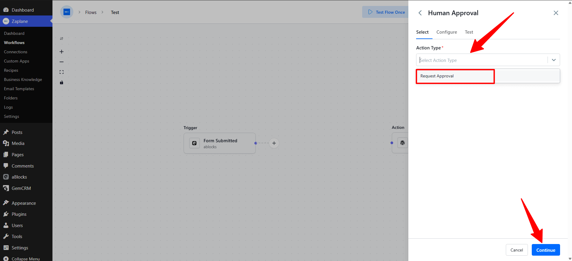Select the Form Submitted trigger node
Image resolution: width=572 pixels, height=261 pixels.
(x=220, y=143)
